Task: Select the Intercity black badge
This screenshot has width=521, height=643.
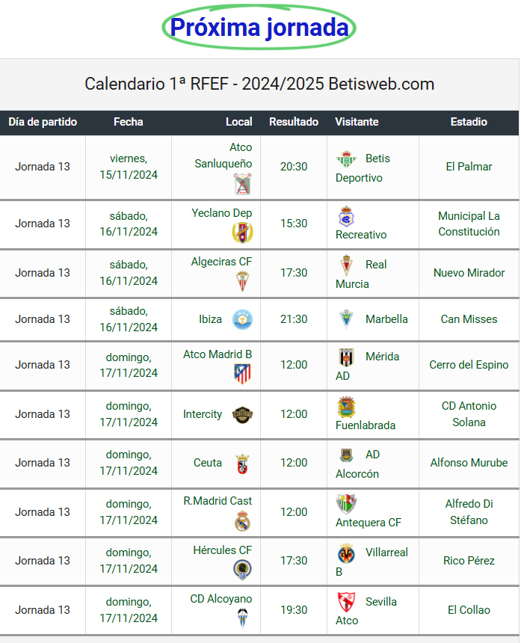Action: click(x=243, y=415)
